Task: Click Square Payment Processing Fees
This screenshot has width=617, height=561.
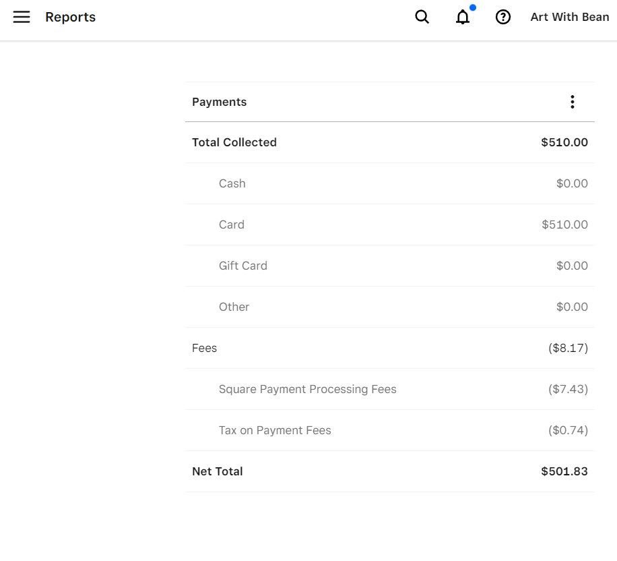Action: pos(308,389)
